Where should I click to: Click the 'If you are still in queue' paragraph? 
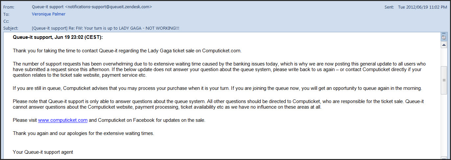click(217, 89)
